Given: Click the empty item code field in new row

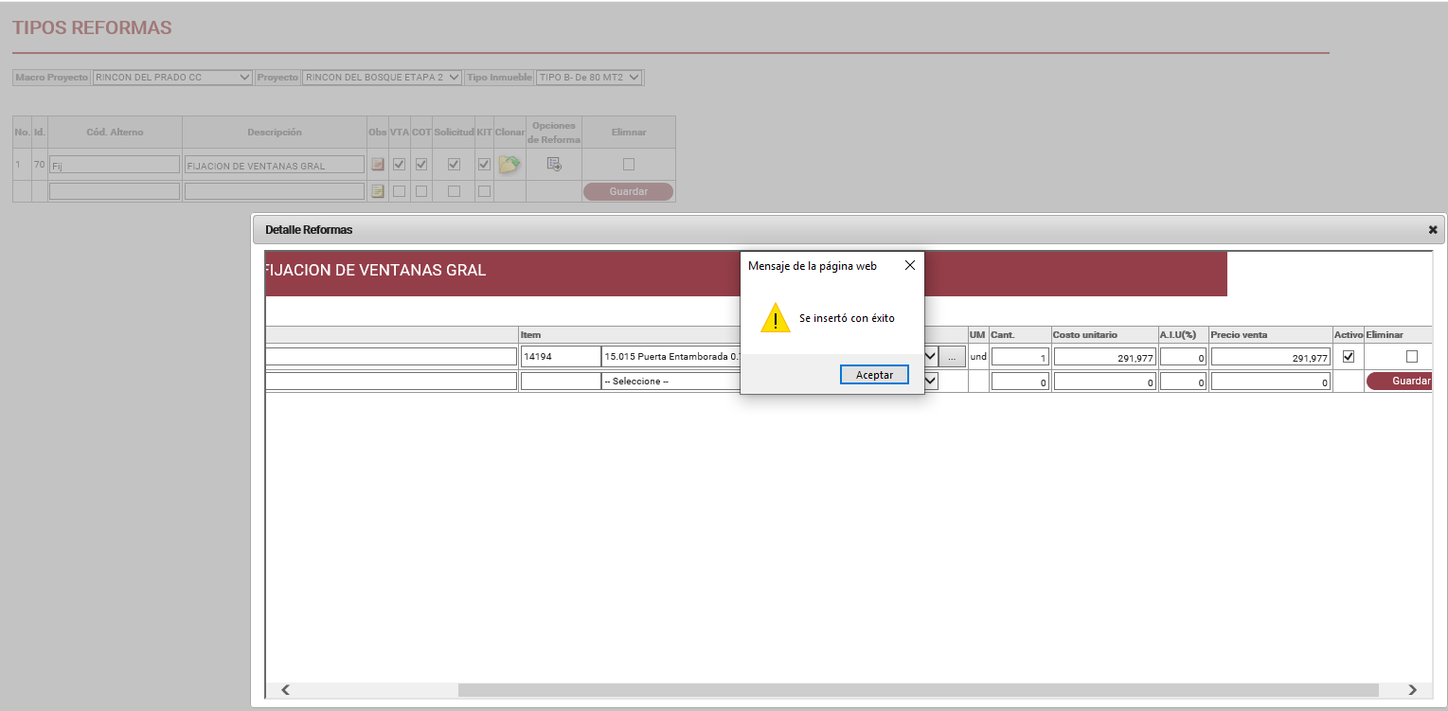Looking at the screenshot, I should tap(560, 381).
